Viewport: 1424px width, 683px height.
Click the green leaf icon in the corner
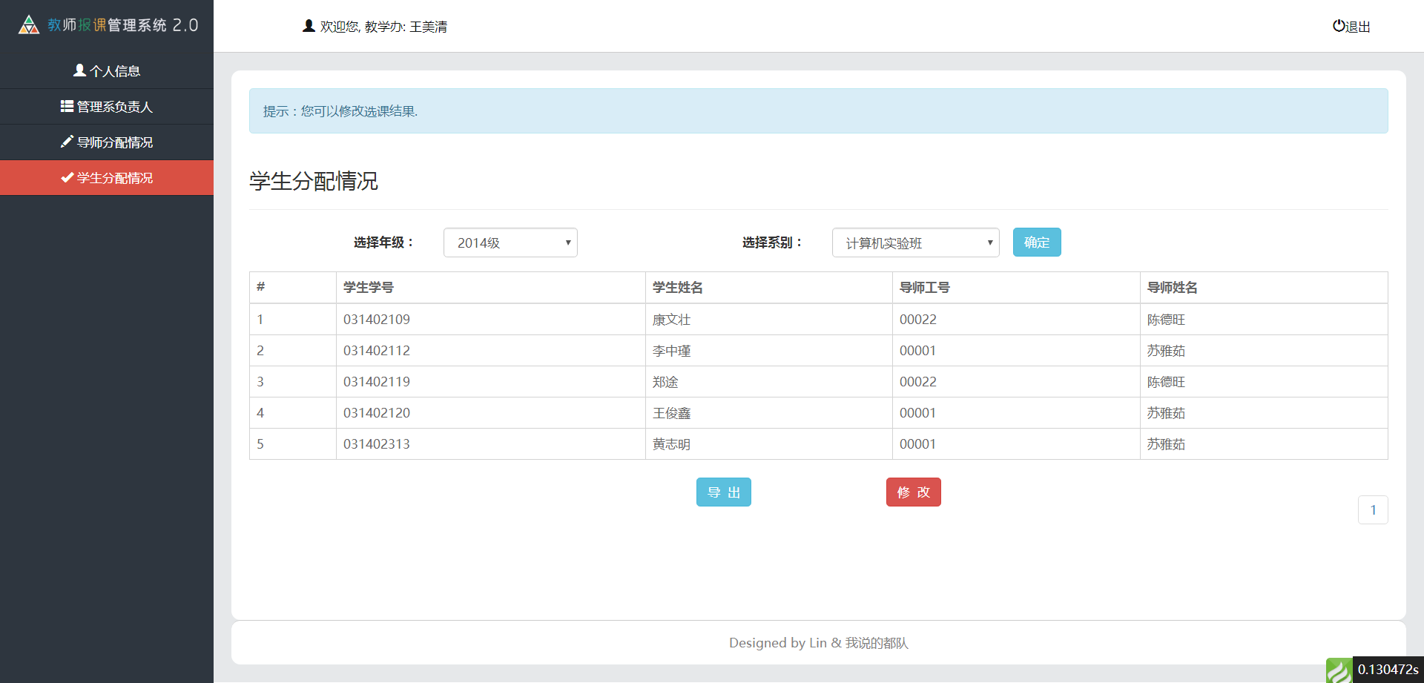point(1339,670)
